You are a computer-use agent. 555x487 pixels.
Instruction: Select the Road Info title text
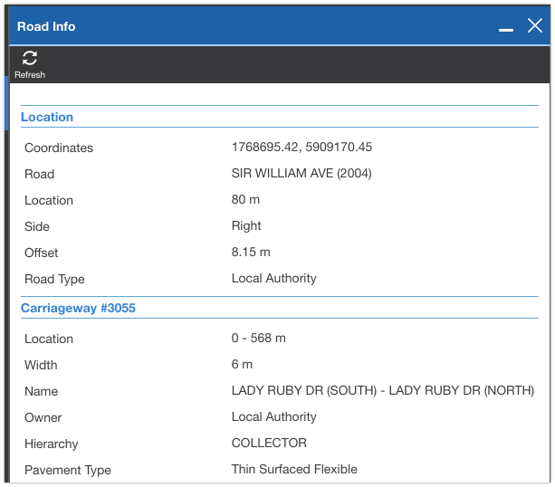pyautogui.click(x=46, y=26)
